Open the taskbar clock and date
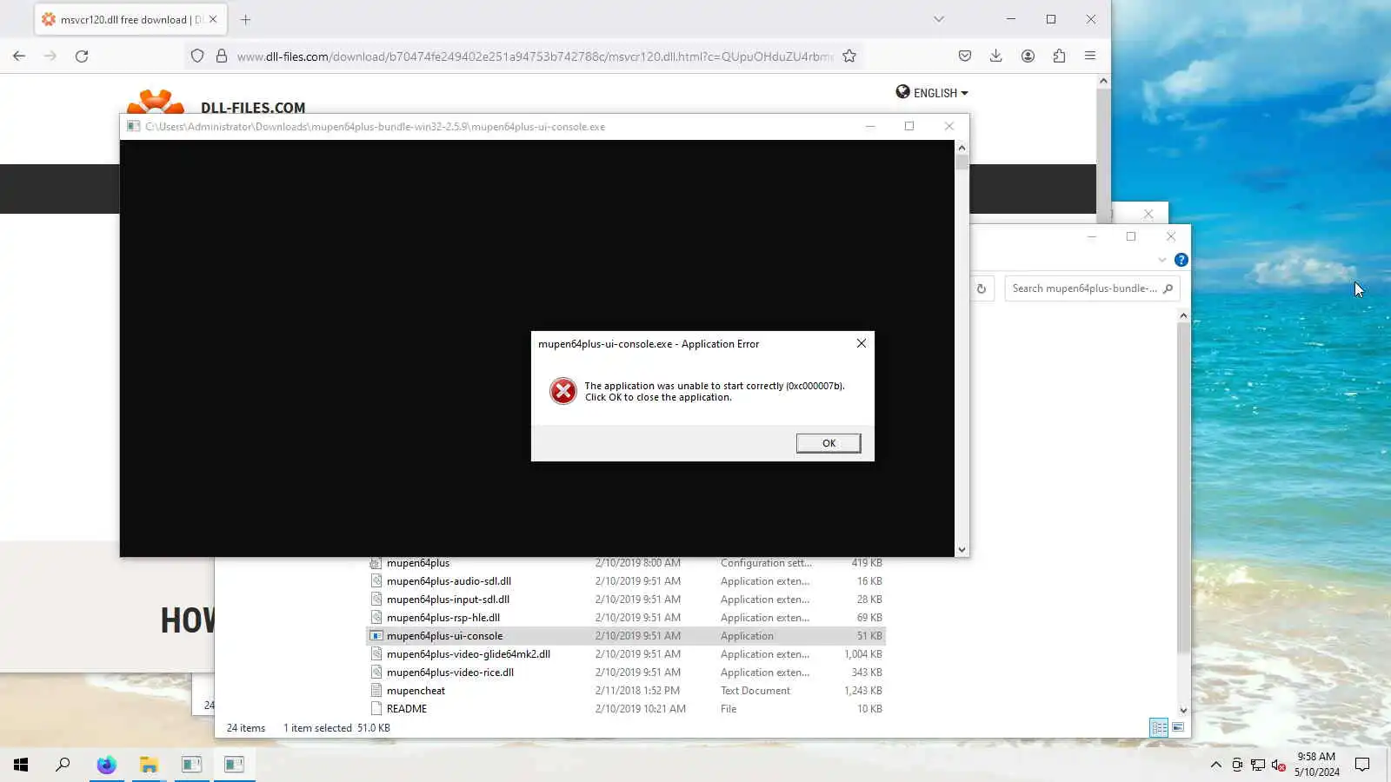The width and height of the screenshot is (1391, 782). (x=1316, y=765)
